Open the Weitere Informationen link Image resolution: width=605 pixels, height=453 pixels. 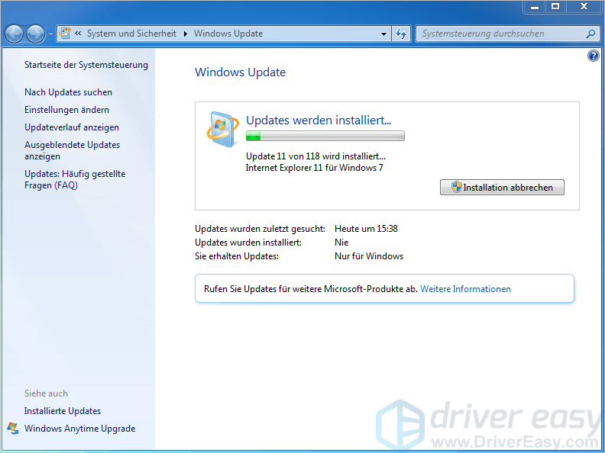(465, 289)
